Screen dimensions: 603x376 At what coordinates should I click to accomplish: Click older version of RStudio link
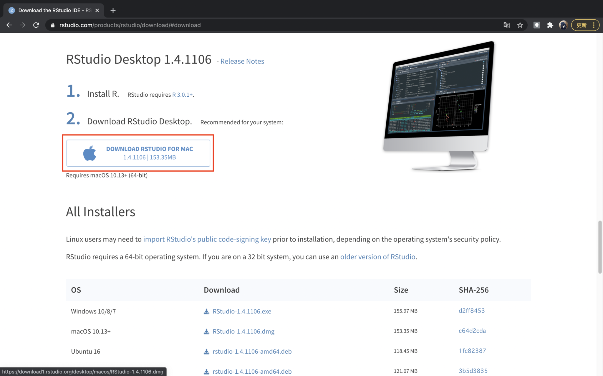(x=377, y=257)
